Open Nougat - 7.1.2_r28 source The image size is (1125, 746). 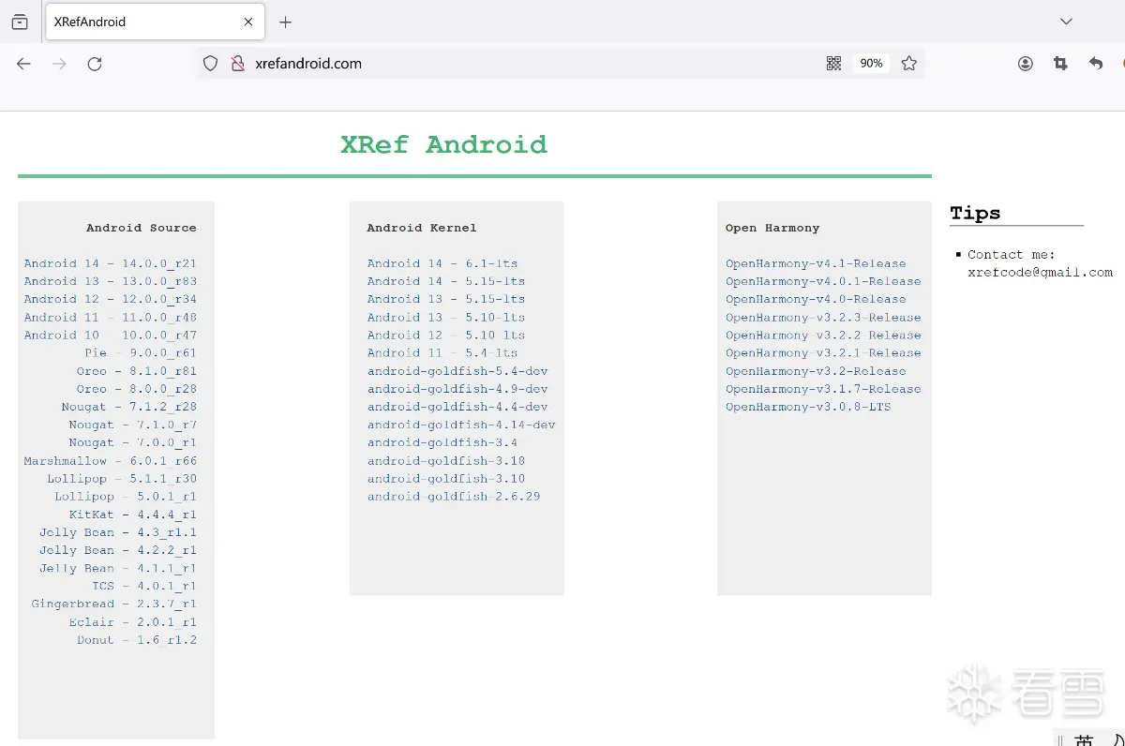[x=129, y=407]
